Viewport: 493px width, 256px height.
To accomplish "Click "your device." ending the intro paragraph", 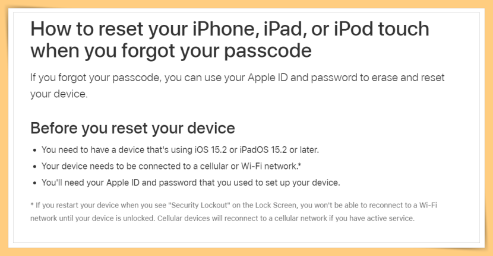I will [x=59, y=94].
